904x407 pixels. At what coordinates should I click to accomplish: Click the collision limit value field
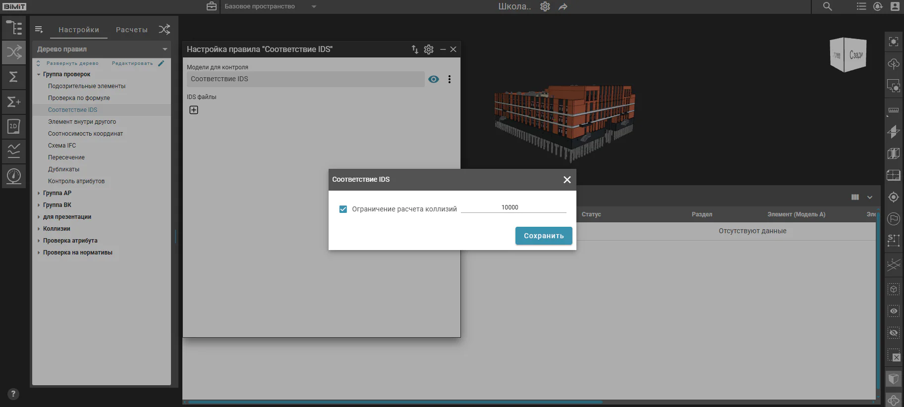[513, 207]
